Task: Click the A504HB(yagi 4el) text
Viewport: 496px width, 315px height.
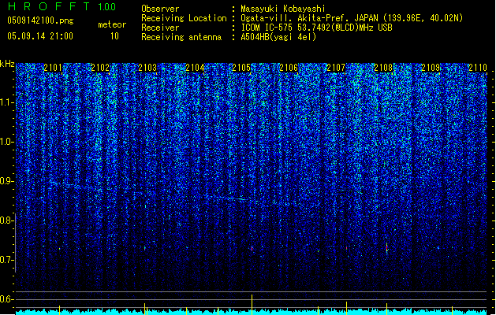Action: tap(278, 37)
